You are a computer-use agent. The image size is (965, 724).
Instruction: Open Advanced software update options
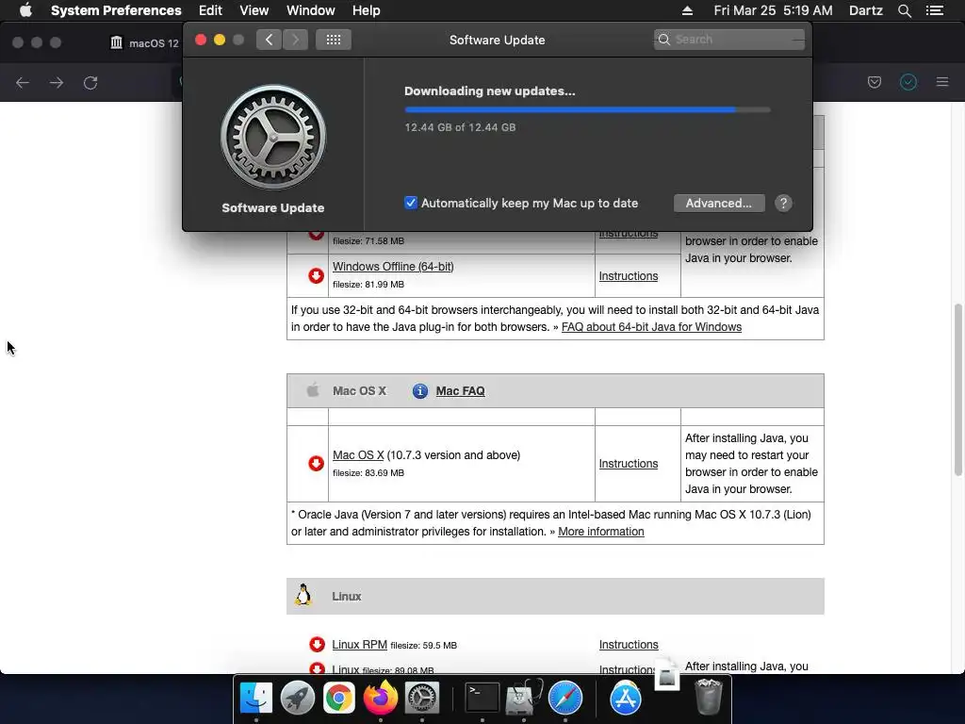point(719,204)
